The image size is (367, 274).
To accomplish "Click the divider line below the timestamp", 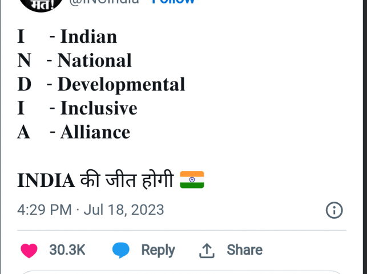I will [182, 230].
